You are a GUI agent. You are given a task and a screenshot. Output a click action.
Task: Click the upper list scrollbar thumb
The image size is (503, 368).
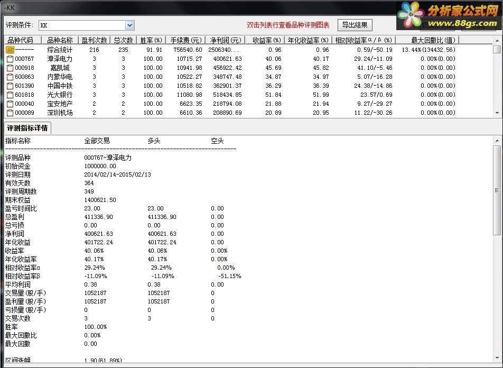tap(497, 50)
